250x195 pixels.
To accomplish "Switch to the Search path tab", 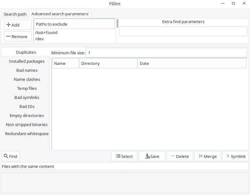I will [x=15, y=14].
